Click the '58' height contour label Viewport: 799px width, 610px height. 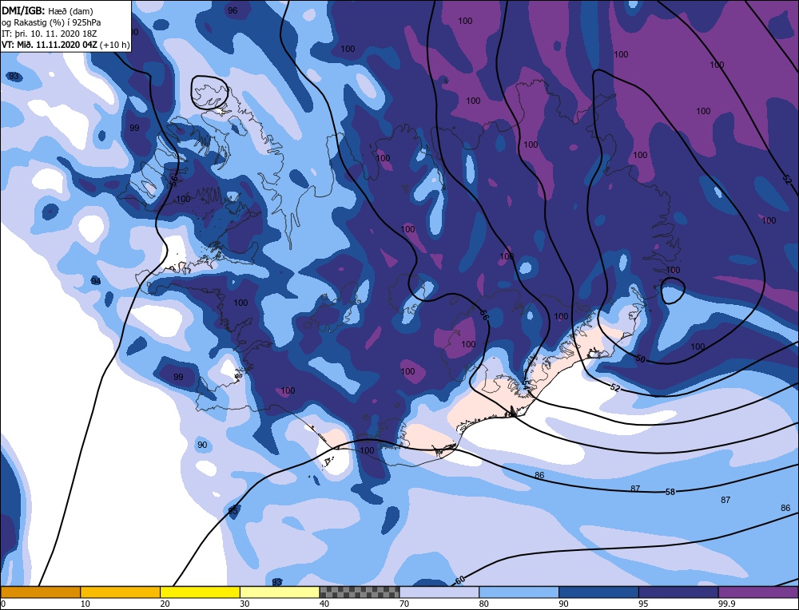670,492
